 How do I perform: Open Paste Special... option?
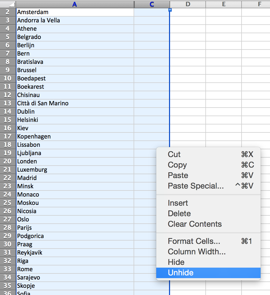(195, 186)
